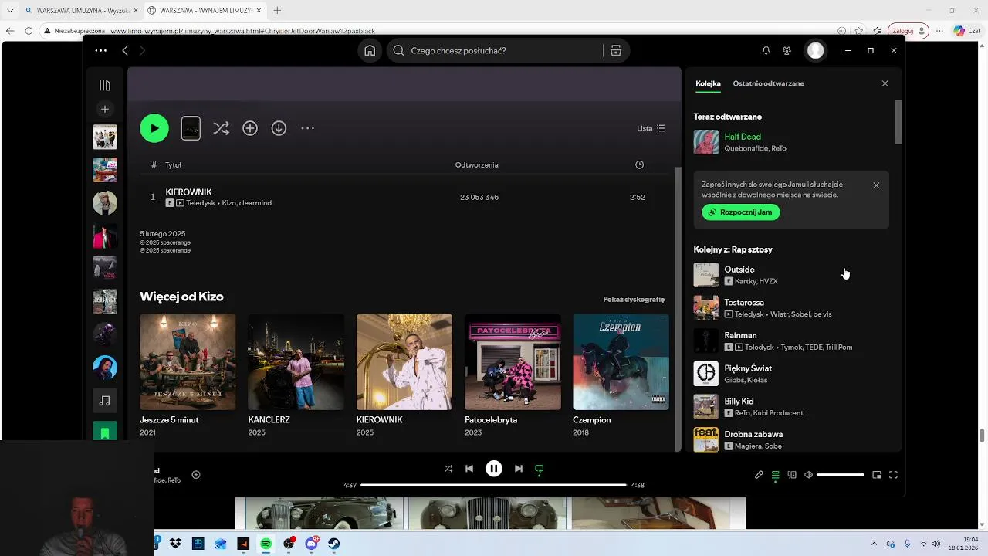
Task: Mute with the speaker icon
Action: 808,475
